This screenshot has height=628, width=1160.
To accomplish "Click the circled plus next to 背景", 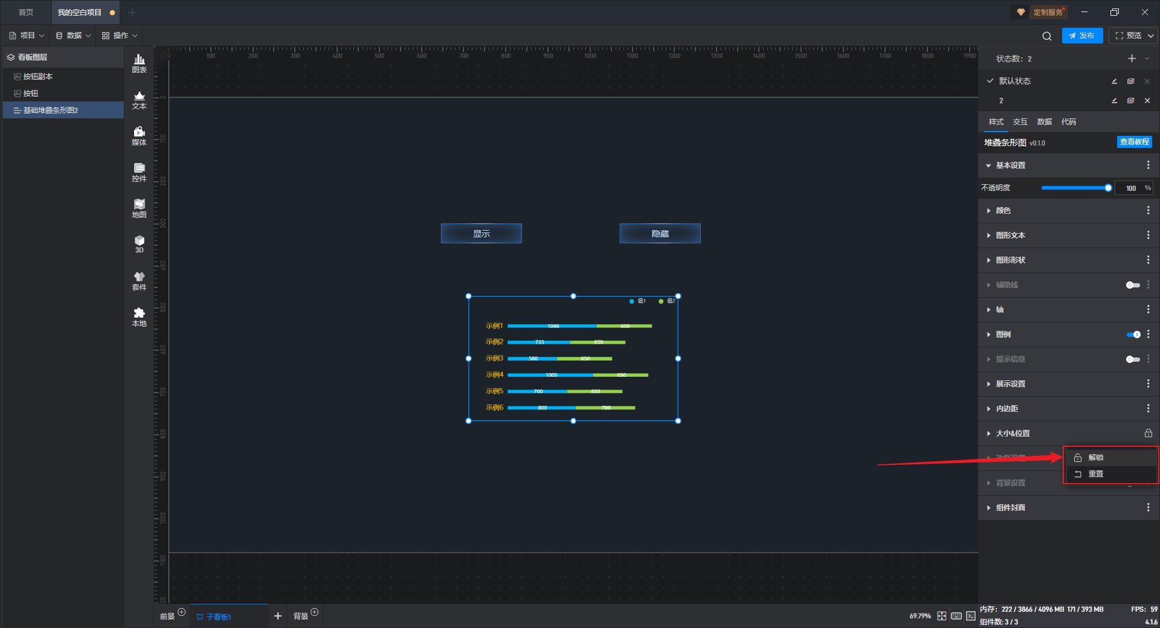I will 314,612.
